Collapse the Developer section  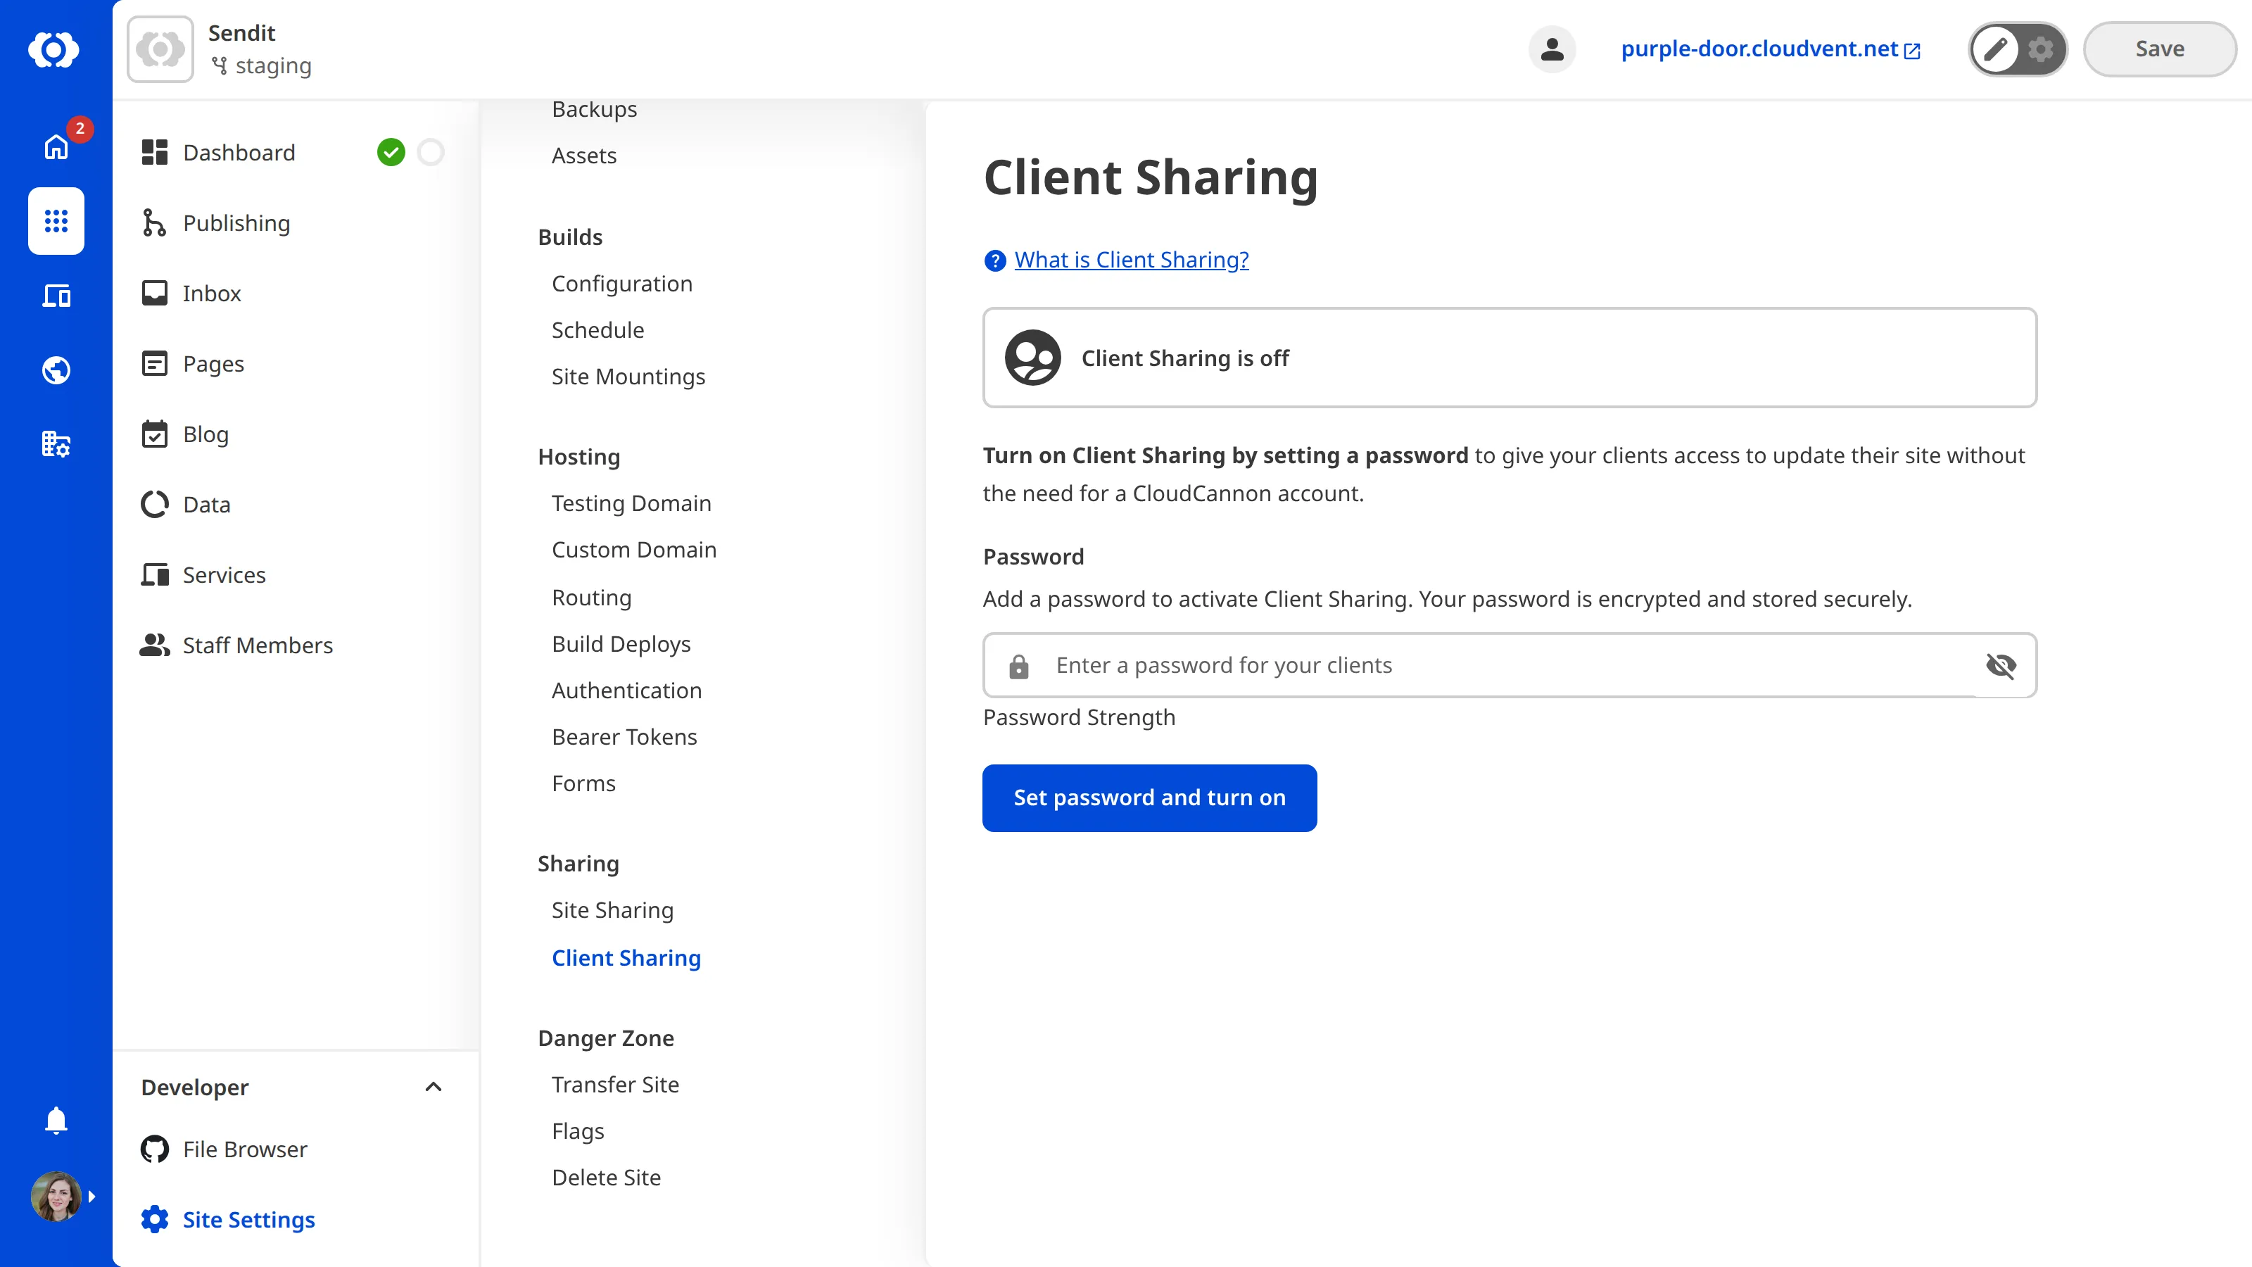434,1087
